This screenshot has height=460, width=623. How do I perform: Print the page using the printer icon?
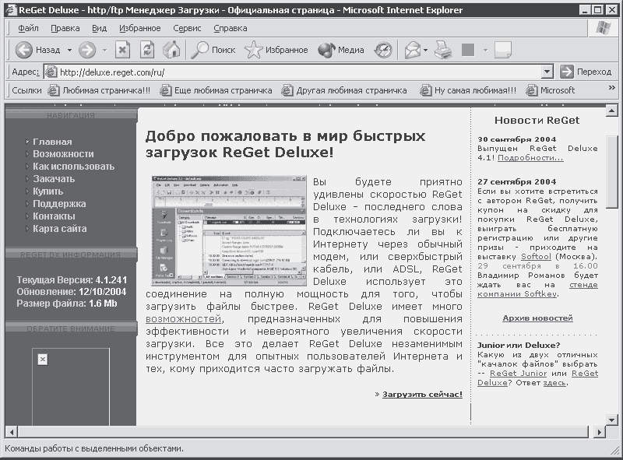pos(442,50)
